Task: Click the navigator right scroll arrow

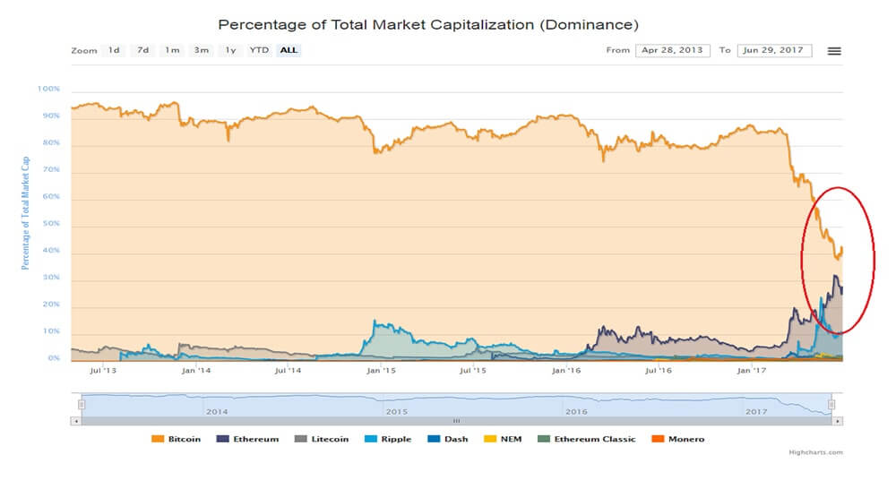Action: point(837,420)
